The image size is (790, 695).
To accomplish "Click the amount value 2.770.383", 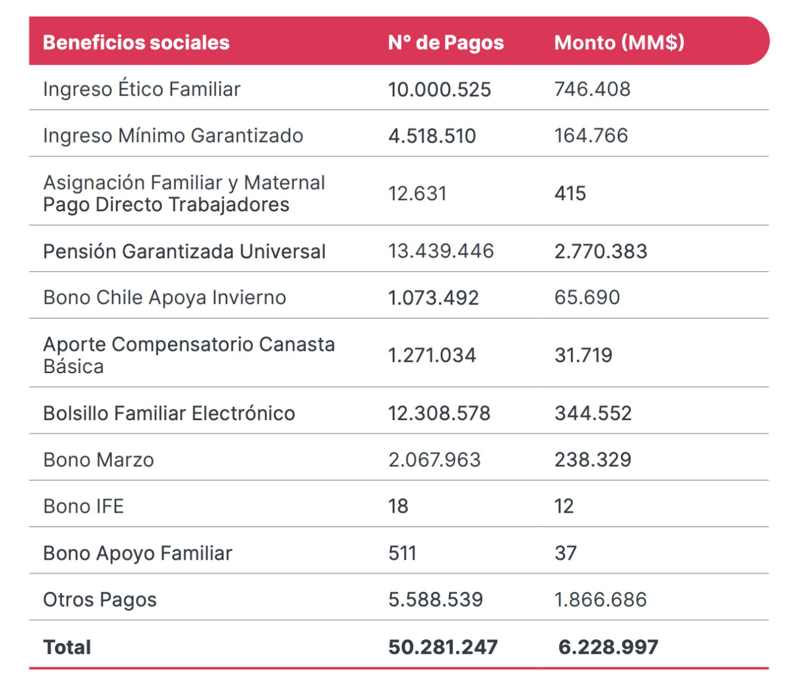I will coord(601,251).
